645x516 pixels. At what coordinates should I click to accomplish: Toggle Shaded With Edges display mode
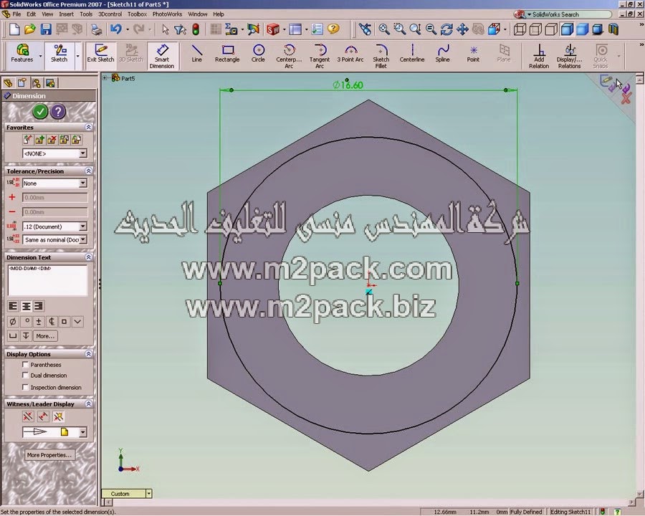pyautogui.click(x=567, y=29)
